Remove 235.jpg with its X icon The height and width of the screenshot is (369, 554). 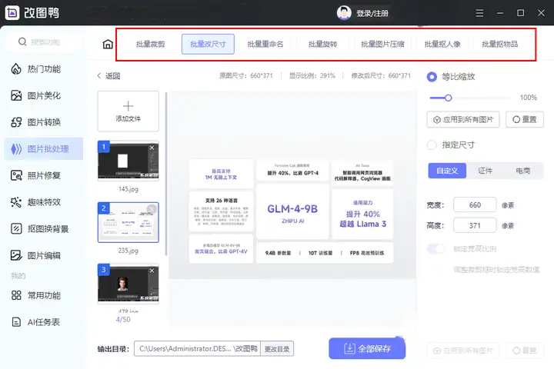[152, 209]
